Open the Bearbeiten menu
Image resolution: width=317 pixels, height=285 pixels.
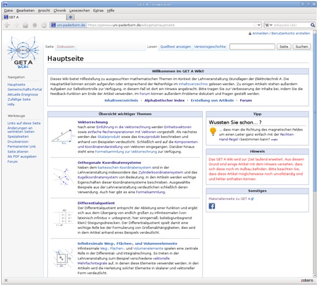click(26, 10)
